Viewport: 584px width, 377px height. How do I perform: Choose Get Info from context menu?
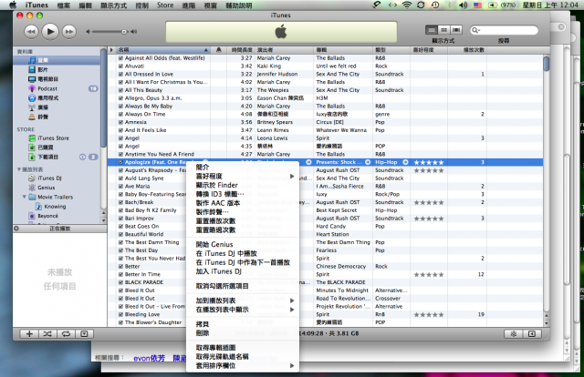243,168
